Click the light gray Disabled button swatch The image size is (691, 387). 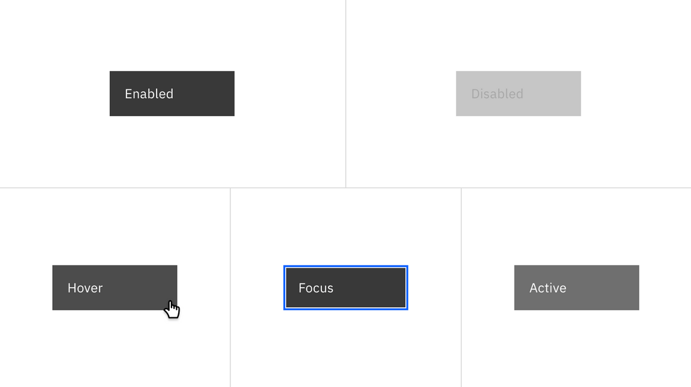click(518, 93)
